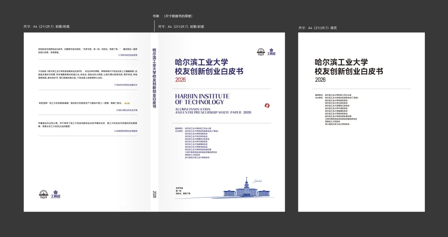This screenshot has width=448, height=237.
Task: Select the '指导单位' row on the front cover
Action: [193, 128]
